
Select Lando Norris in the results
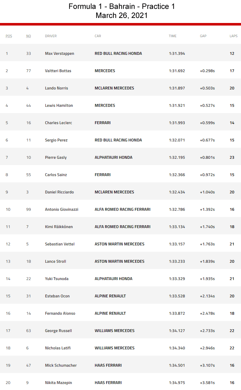point(57,88)
